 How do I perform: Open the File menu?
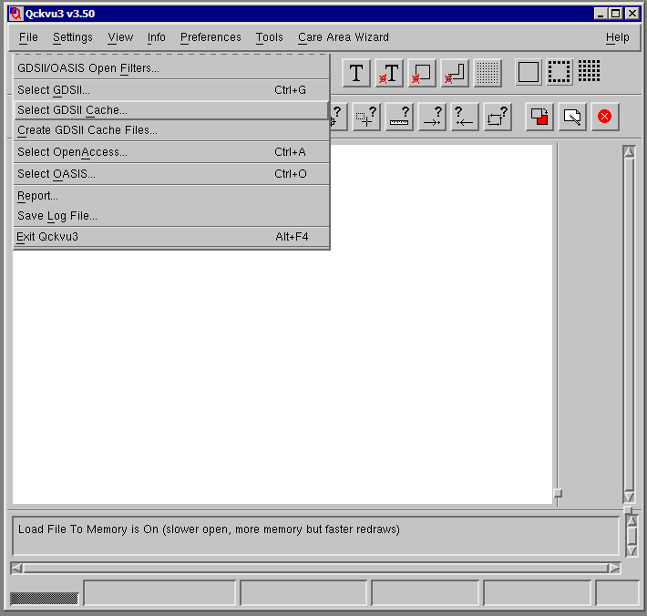click(28, 37)
